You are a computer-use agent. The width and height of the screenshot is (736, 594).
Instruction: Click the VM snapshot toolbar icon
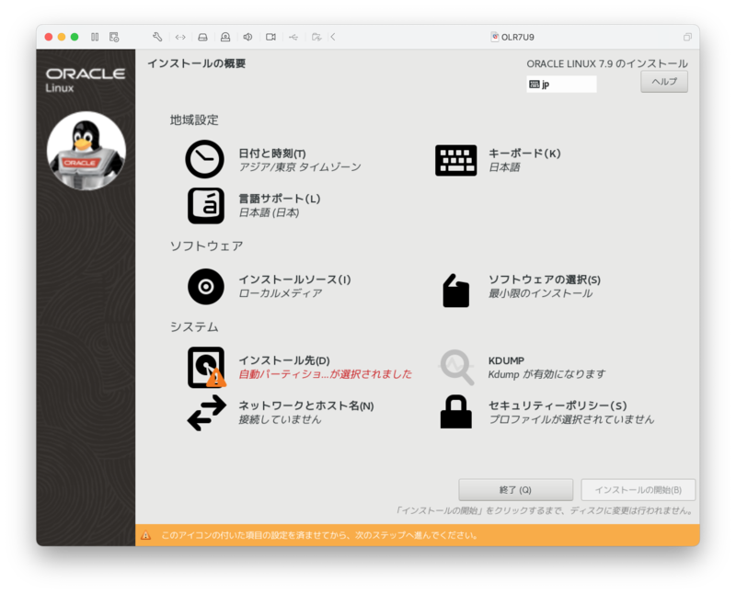tap(114, 37)
